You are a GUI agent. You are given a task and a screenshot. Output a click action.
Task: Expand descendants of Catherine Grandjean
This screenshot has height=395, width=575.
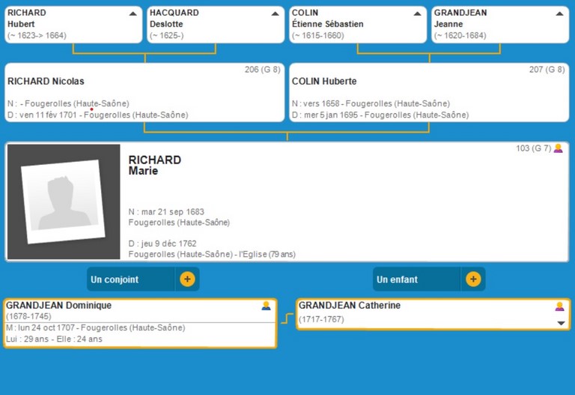[x=561, y=323]
